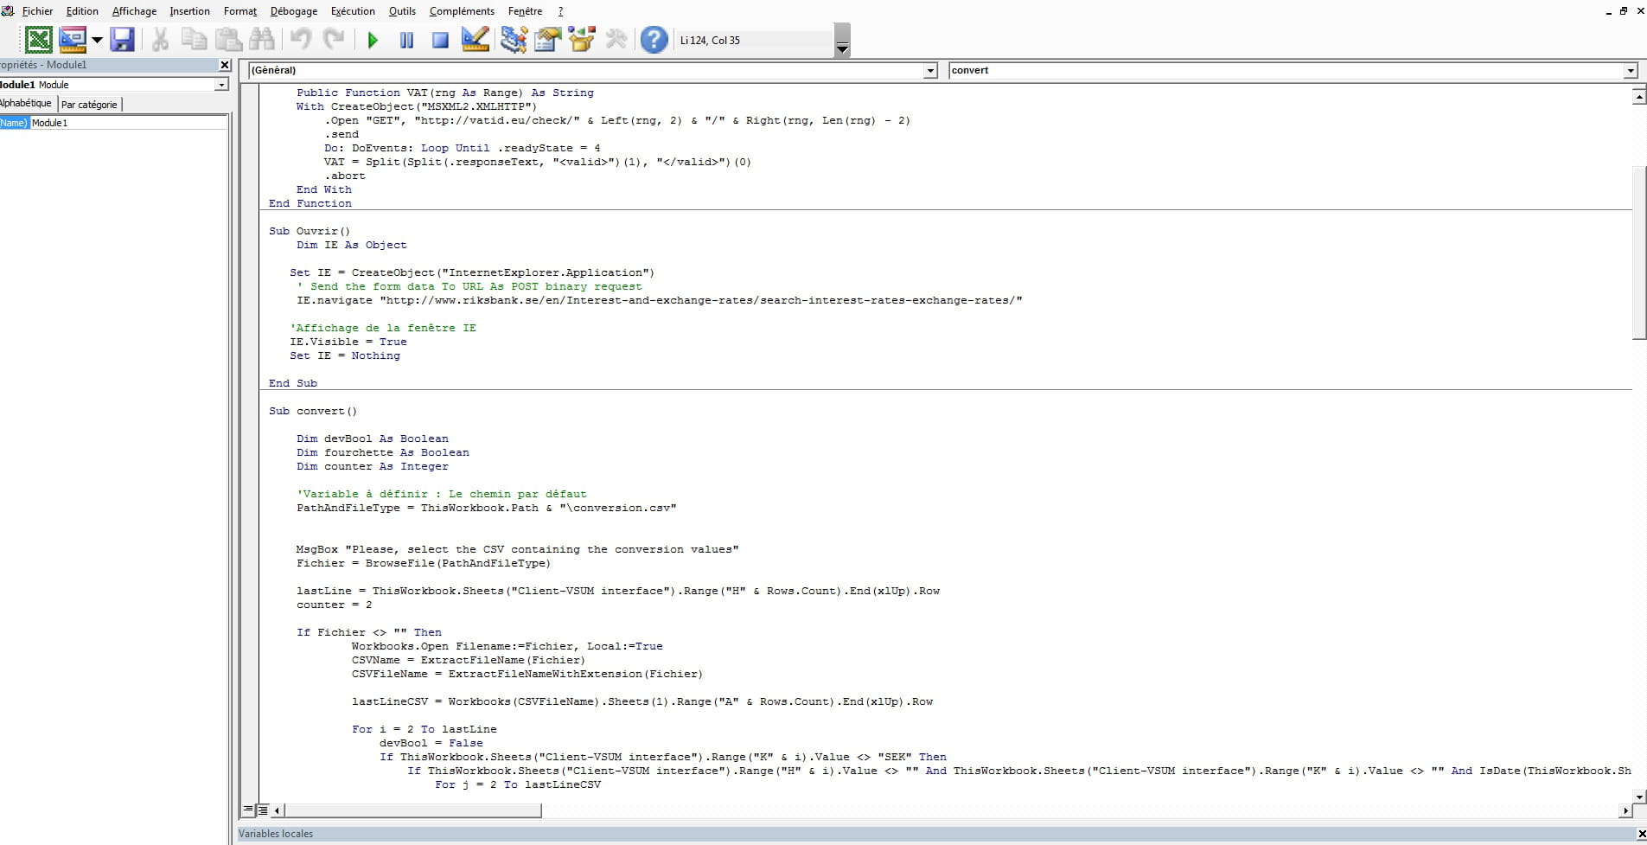Screen dimensions: 1647x845
Task: Click the Insert UserForm icon
Action: click(x=73, y=40)
